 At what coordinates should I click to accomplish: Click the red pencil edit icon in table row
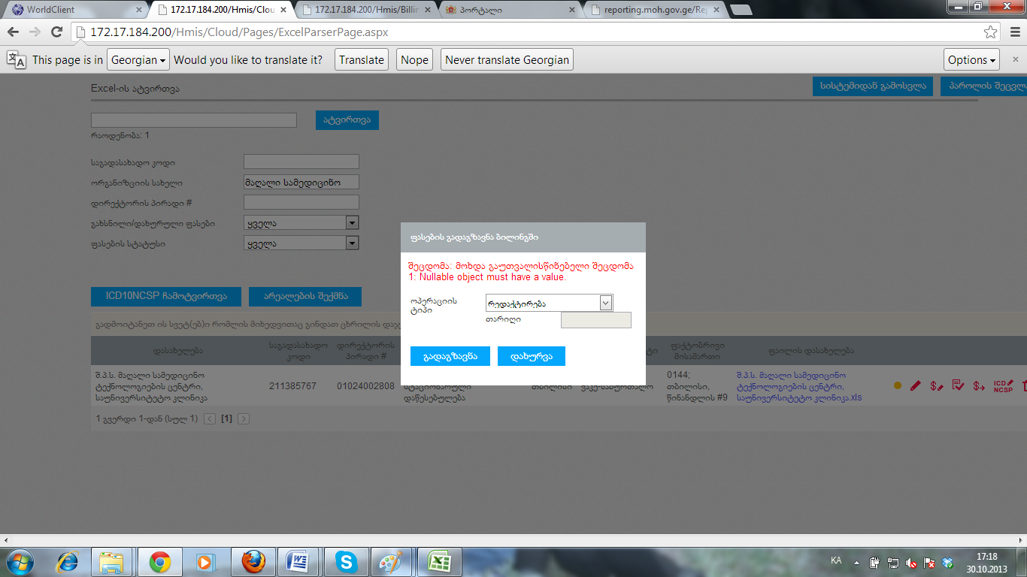coord(915,385)
